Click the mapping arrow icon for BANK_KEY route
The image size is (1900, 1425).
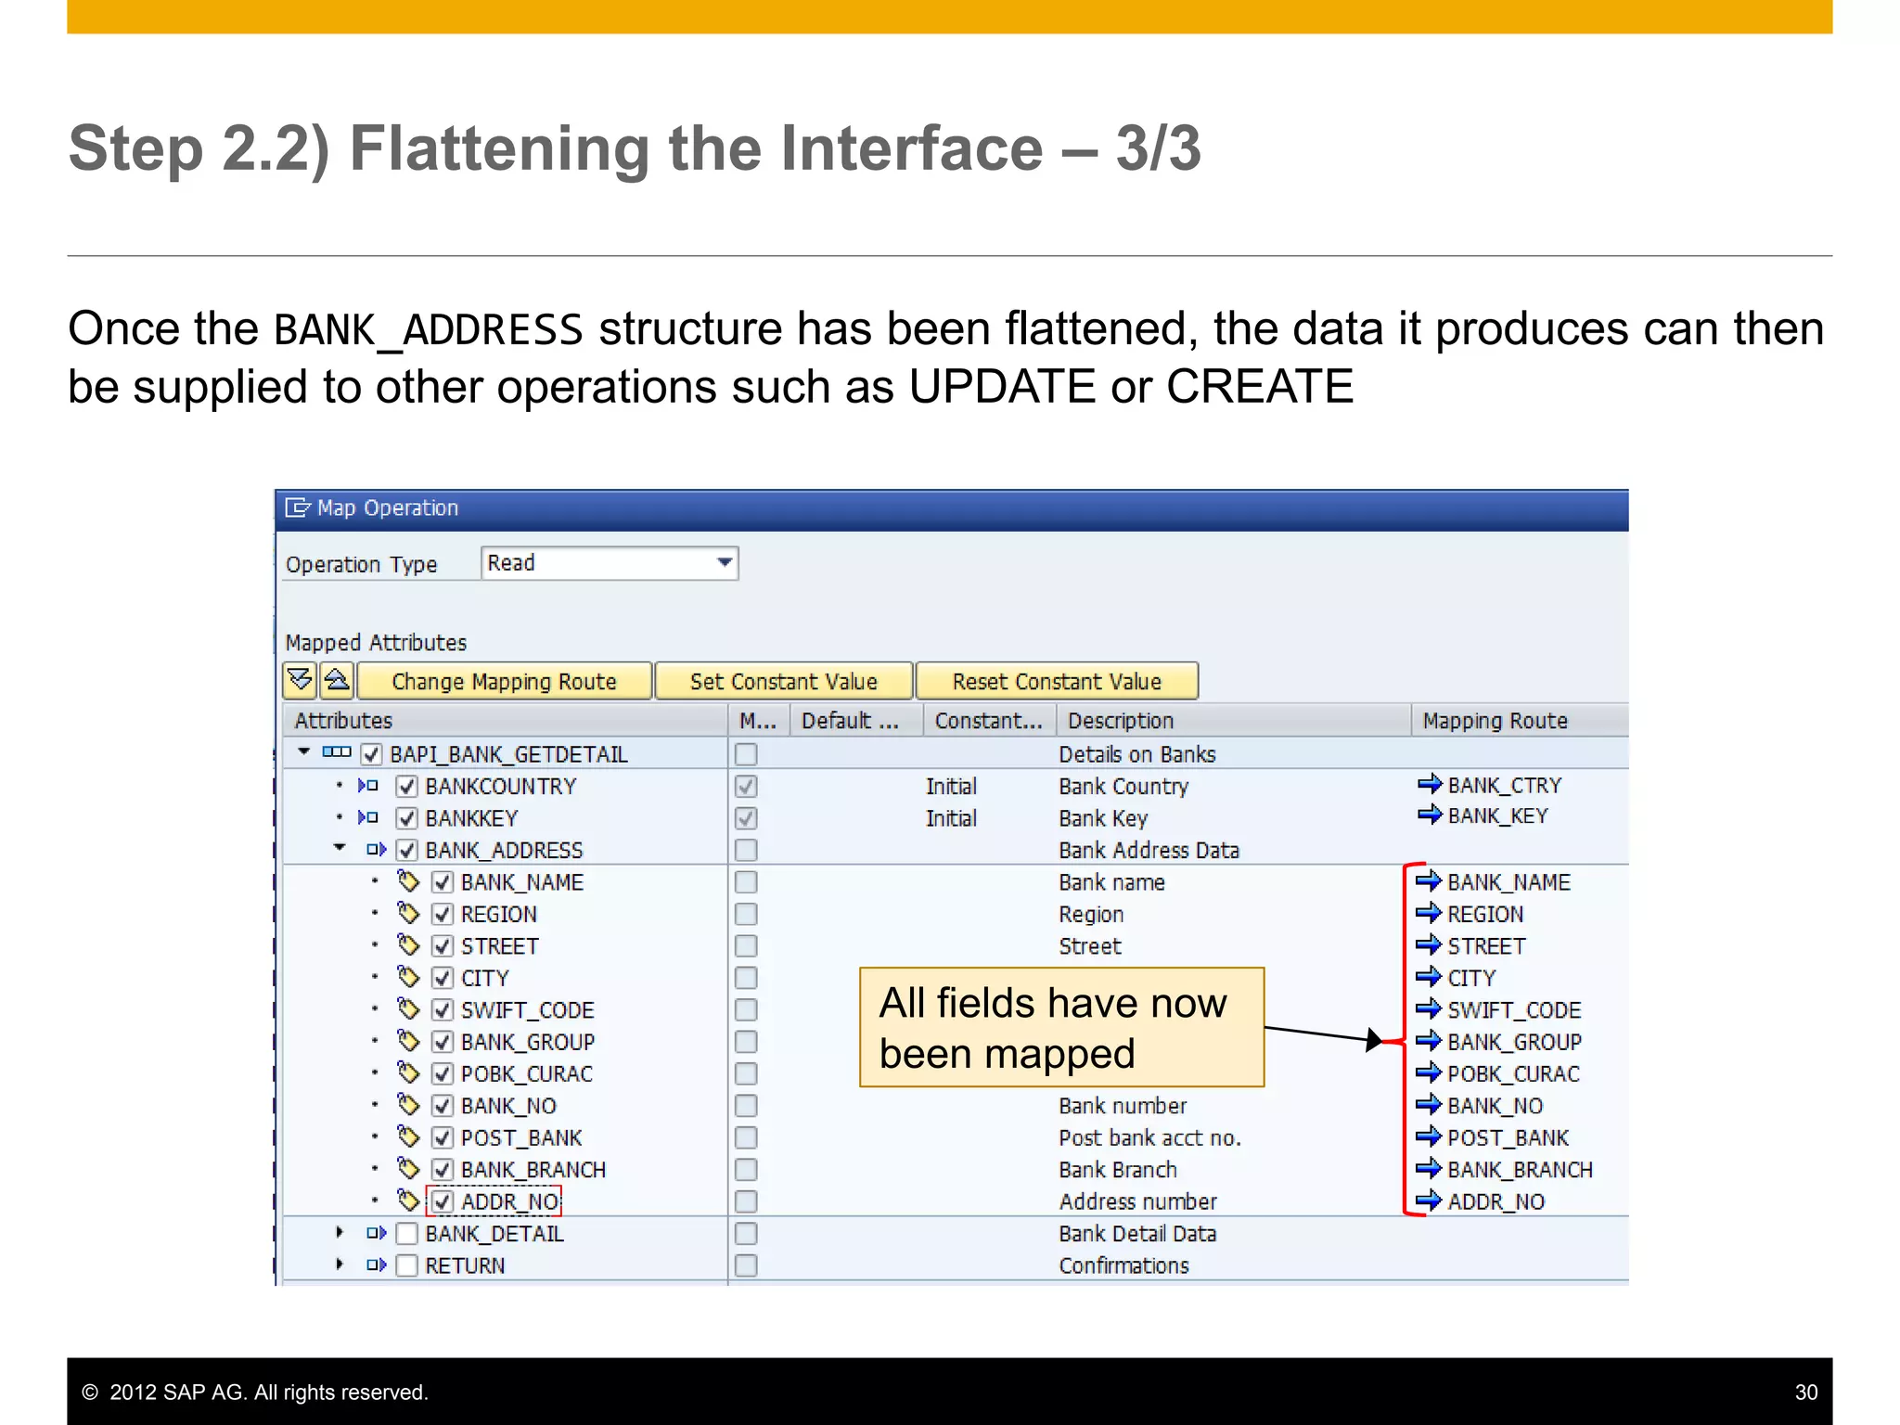tap(1430, 815)
